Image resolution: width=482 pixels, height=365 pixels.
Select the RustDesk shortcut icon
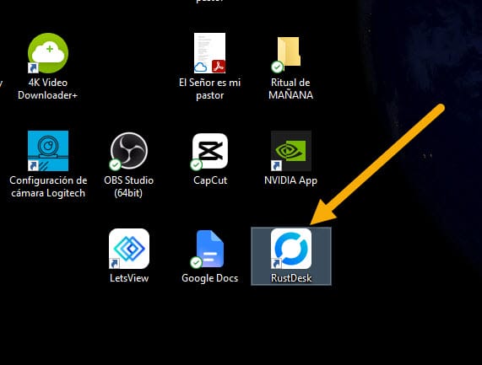(x=291, y=249)
